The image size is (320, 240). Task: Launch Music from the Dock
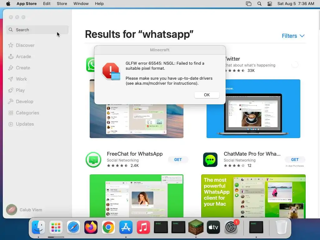click(143, 227)
